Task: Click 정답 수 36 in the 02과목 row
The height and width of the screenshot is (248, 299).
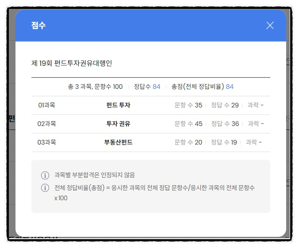Action: 225,124
